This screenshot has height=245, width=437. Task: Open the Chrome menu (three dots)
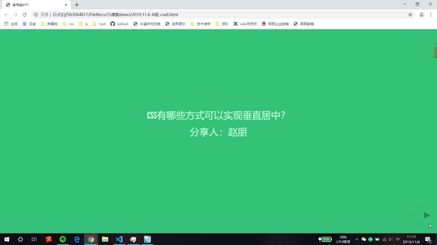click(x=430, y=15)
